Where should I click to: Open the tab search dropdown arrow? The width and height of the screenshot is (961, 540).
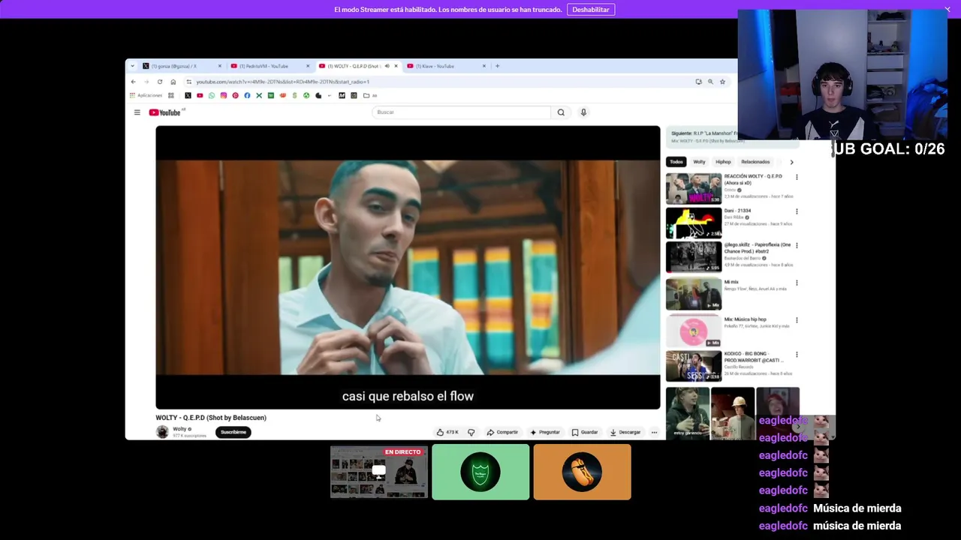(x=132, y=66)
